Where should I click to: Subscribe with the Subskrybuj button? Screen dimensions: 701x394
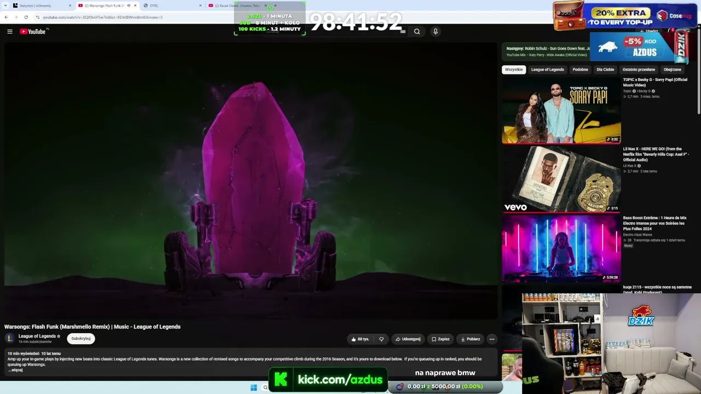pos(81,339)
